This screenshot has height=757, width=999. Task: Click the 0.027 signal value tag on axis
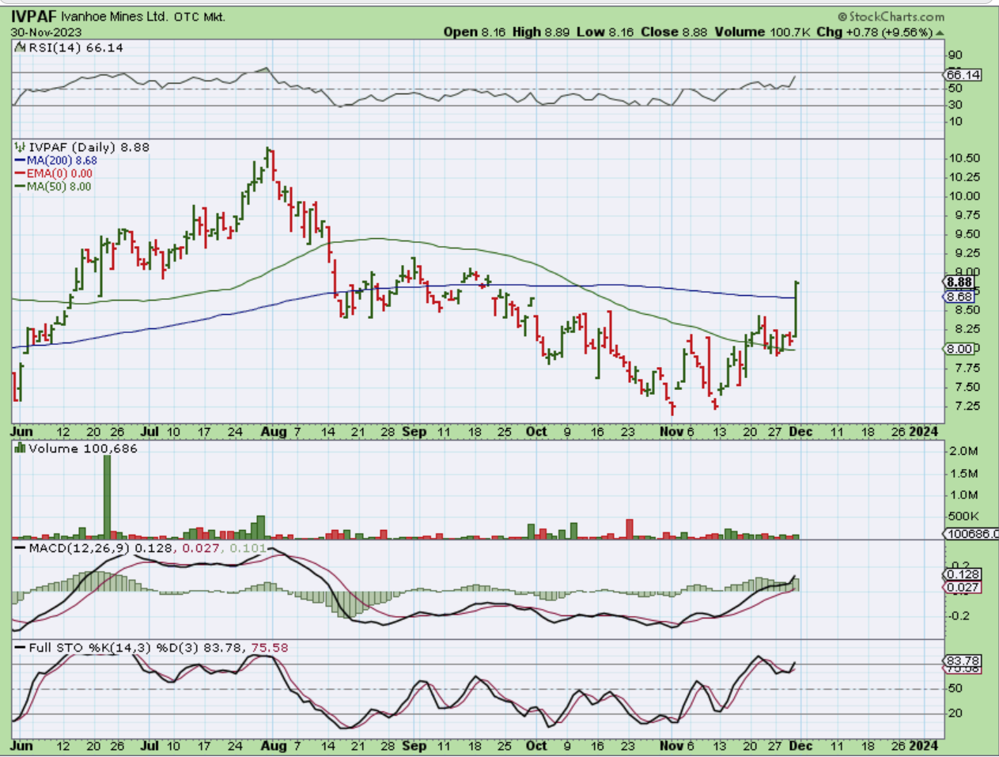pyautogui.click(x=963, y=587)
